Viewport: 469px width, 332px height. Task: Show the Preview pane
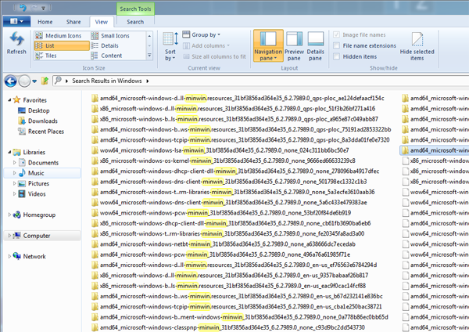tap(294, 46)
